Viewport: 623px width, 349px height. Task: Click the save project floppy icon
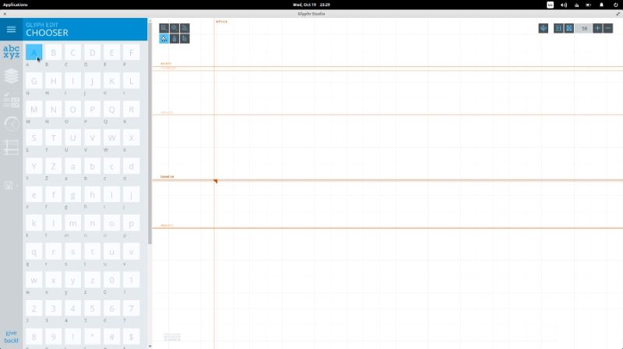pos(9,185)
